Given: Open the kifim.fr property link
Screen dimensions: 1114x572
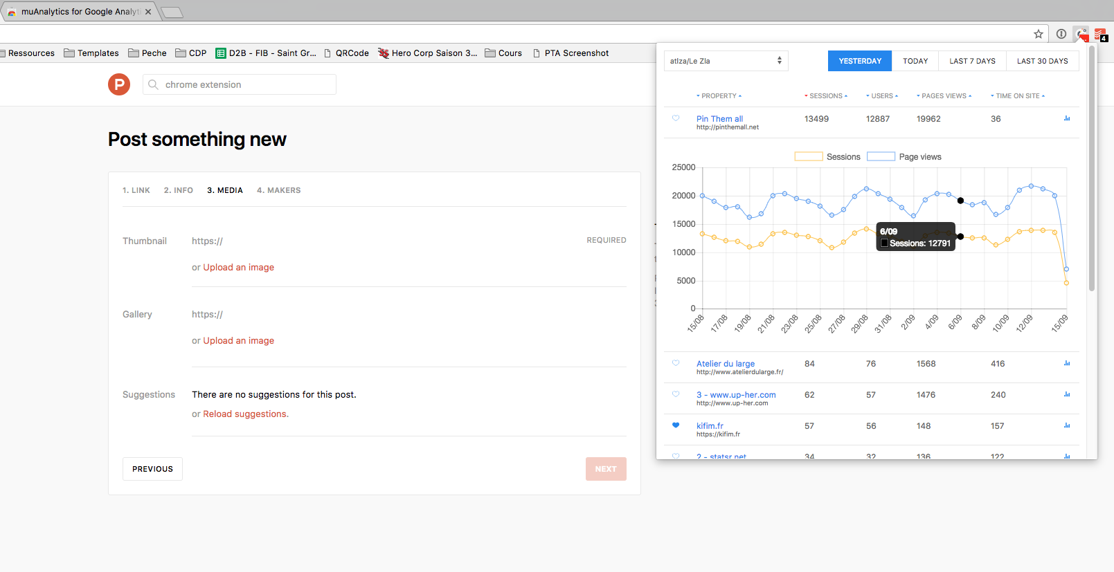Looking at the screenshot, I should (x=710, y=426).
